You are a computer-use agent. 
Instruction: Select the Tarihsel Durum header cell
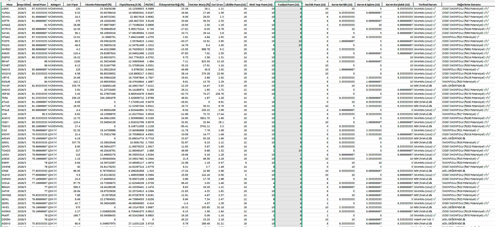pos(427,5)
